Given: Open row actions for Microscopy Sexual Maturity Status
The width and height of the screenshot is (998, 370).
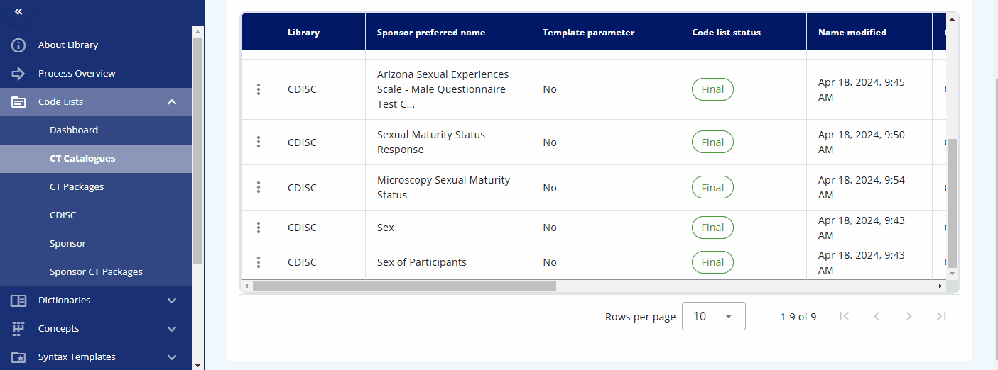Looking at the screenshot, I should 259,188.
